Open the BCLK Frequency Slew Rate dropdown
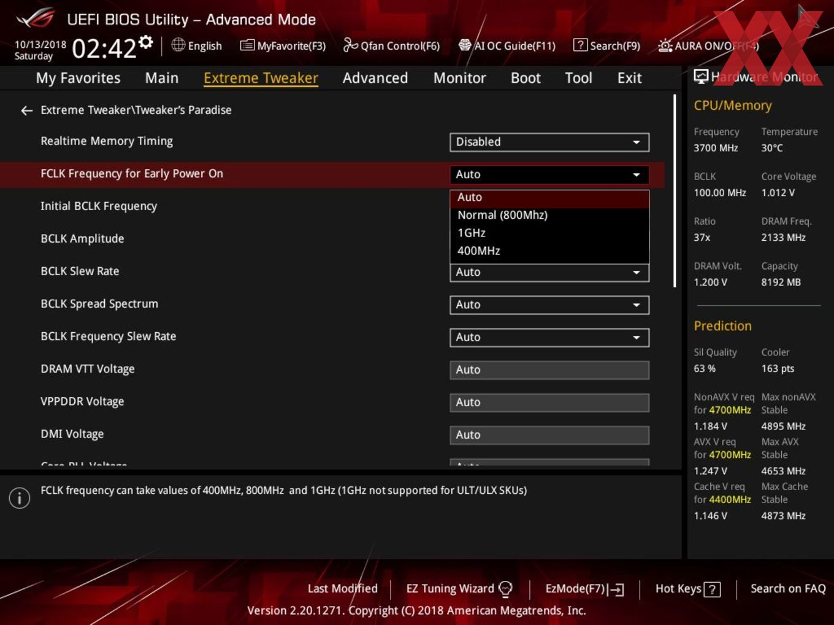 pyautogui.click(x=549, y=338)
